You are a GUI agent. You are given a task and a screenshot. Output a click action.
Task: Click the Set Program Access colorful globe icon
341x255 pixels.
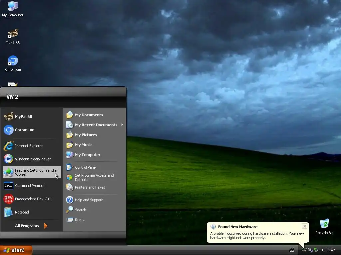click(x=70, y=177)
